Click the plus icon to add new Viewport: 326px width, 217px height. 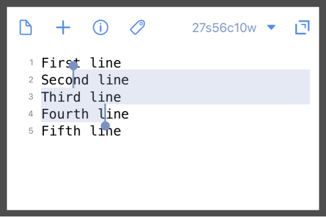click(x=63, y=27)
